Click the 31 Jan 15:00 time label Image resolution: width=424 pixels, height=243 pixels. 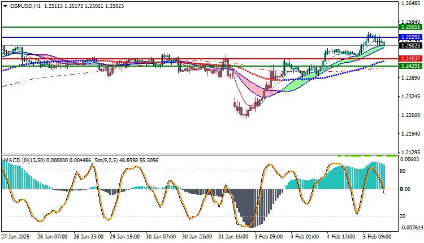pyautogui.click(x=233, y=237)
